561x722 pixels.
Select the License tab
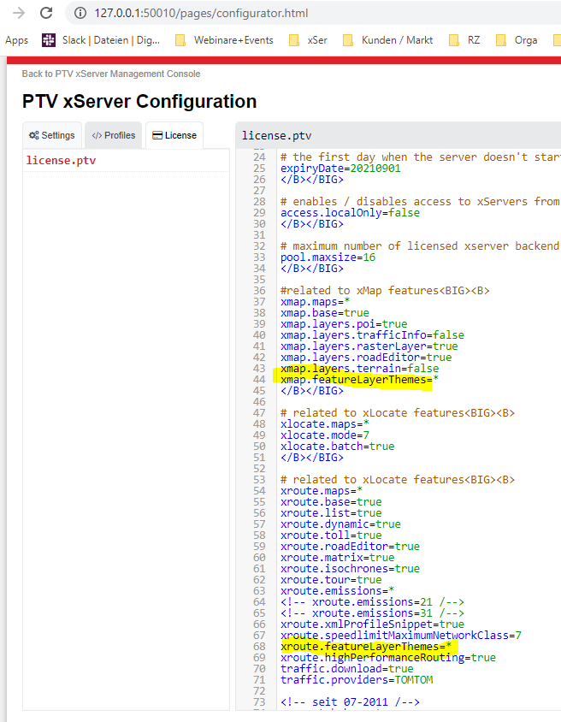(174, 135)
